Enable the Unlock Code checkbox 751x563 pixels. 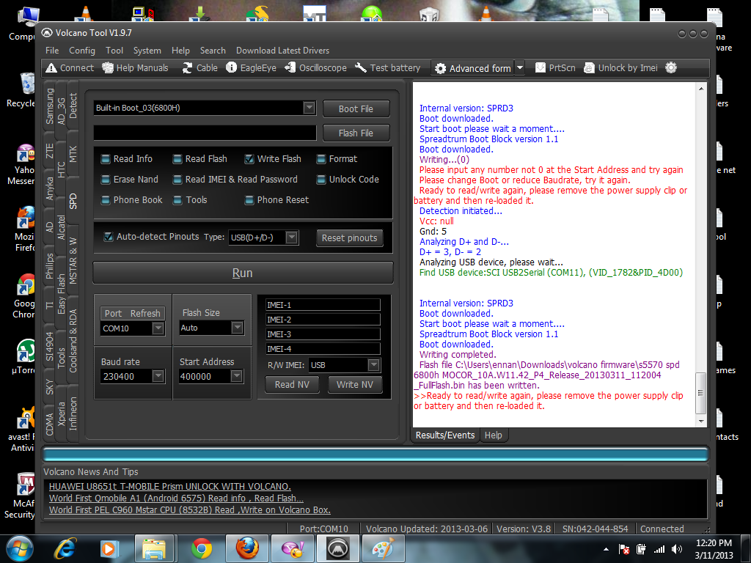click(321, 180)
